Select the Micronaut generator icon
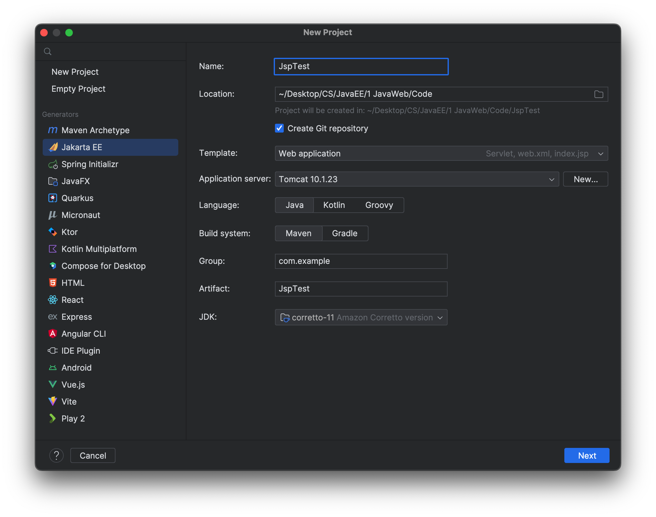Viewport: 656px width, 517px height. click(53, 215)
